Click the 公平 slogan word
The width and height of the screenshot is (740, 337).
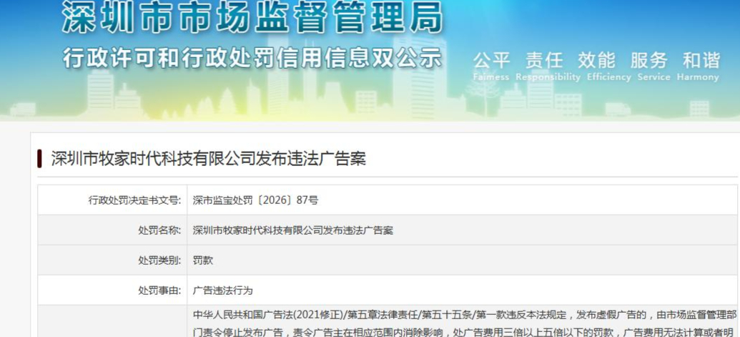(491, 60)
